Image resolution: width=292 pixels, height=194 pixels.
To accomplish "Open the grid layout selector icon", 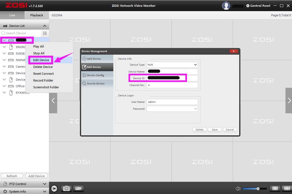I will pos(275,188).
